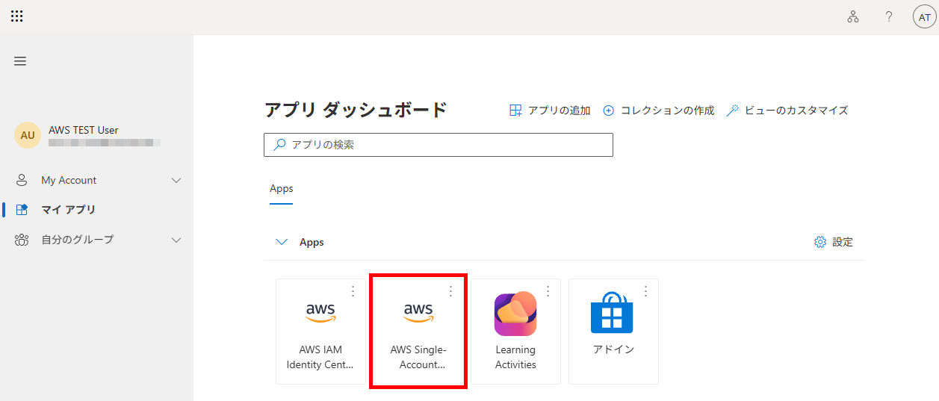
Task: Click the アプリの追加 button
Action: pos(550,111)
